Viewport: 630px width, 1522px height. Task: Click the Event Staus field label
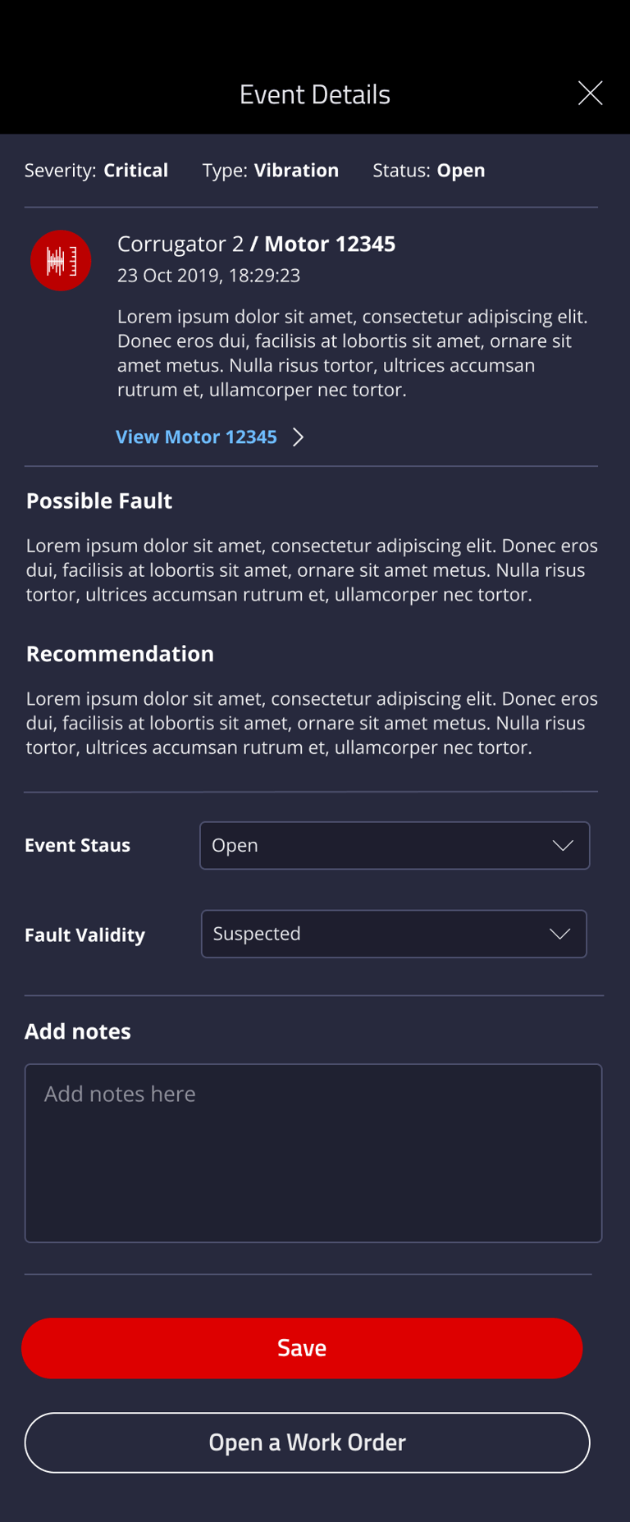(77, 846)
